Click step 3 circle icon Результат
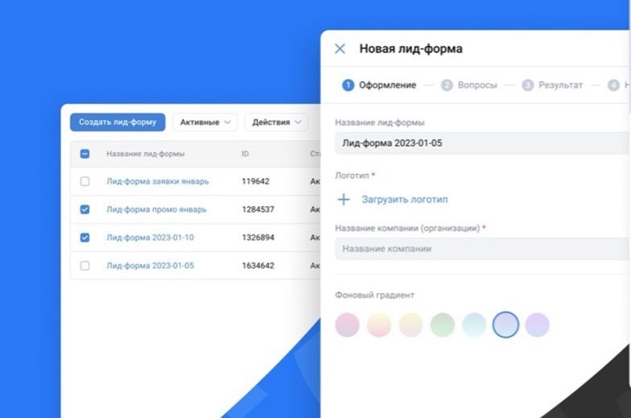Image resolution: width=631 pixels, height=418 pixels. click(528, 85)
